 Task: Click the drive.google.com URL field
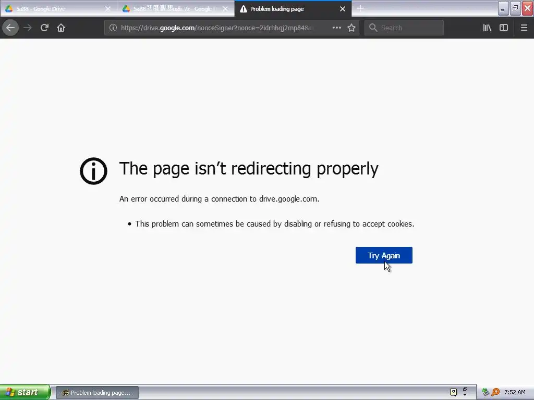[218, 28]
